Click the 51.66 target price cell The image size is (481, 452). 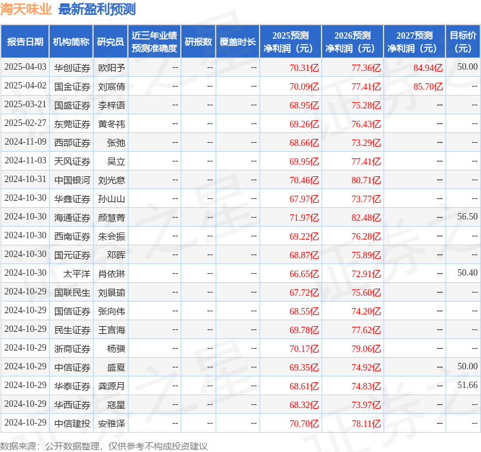[x=467, y=385]
